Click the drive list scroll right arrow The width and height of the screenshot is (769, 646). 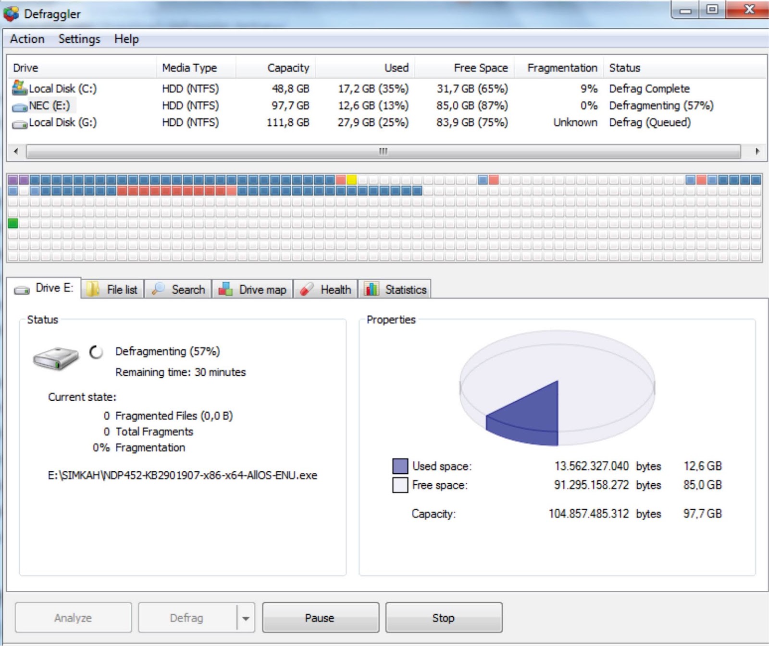pyautogui.click(x=757, y=152)
